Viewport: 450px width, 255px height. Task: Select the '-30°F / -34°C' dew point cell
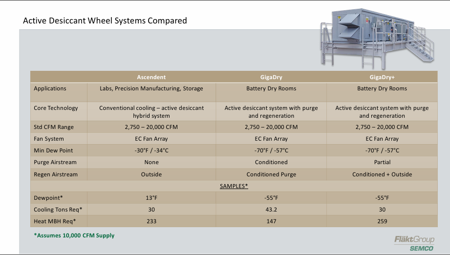151,150
